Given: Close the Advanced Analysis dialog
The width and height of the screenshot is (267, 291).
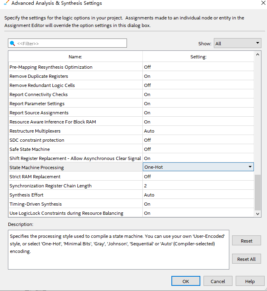Looking at the screenshot, I should [263, 3].
